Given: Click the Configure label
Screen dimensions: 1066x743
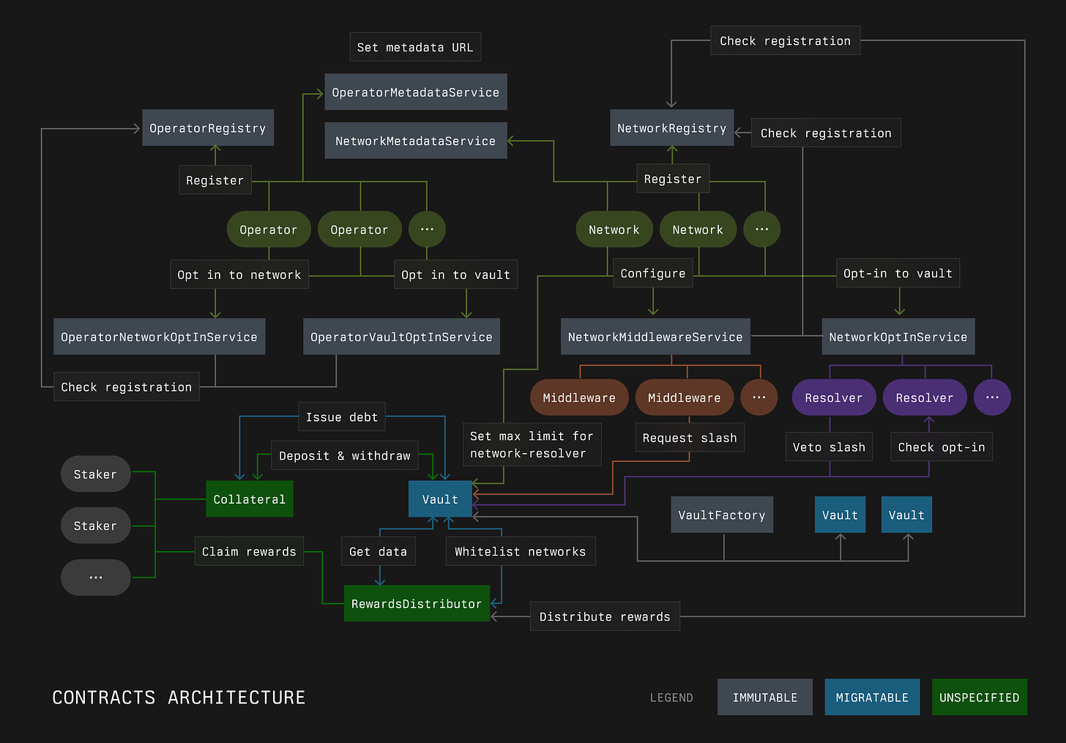Looking at the screenshot, I should [653, 273].
